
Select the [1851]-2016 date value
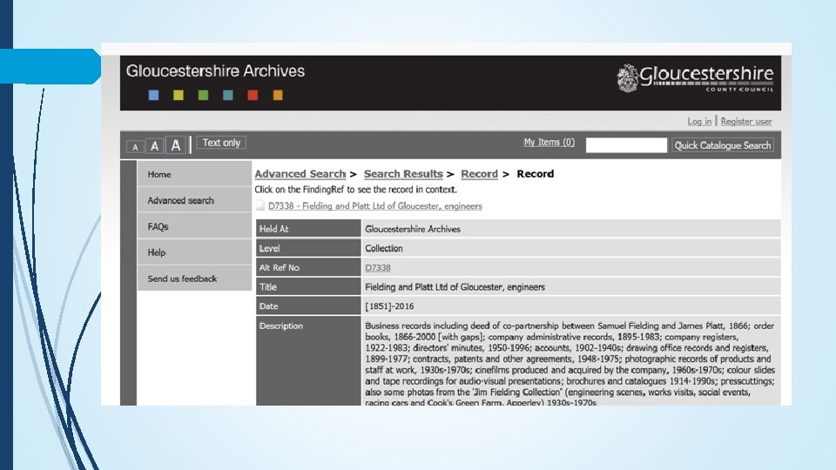point(389,306)
